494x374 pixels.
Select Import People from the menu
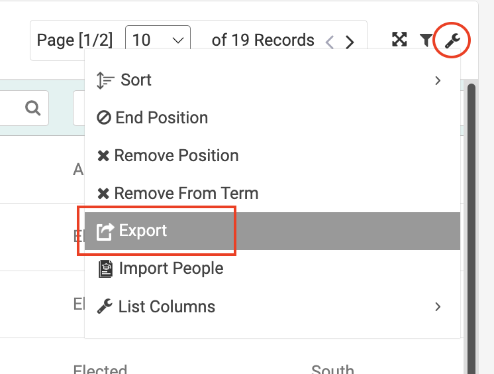click(273, 269)
